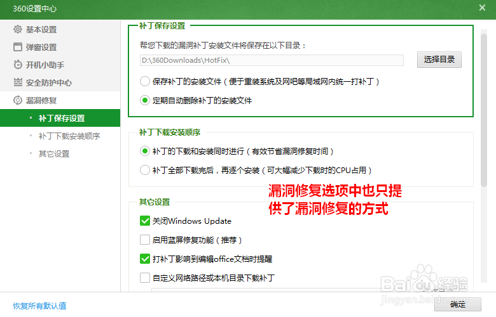Select 补丁的下载和安装同时进行 radio option
This screenshot has width=496, height=317.
pos(145,151)
